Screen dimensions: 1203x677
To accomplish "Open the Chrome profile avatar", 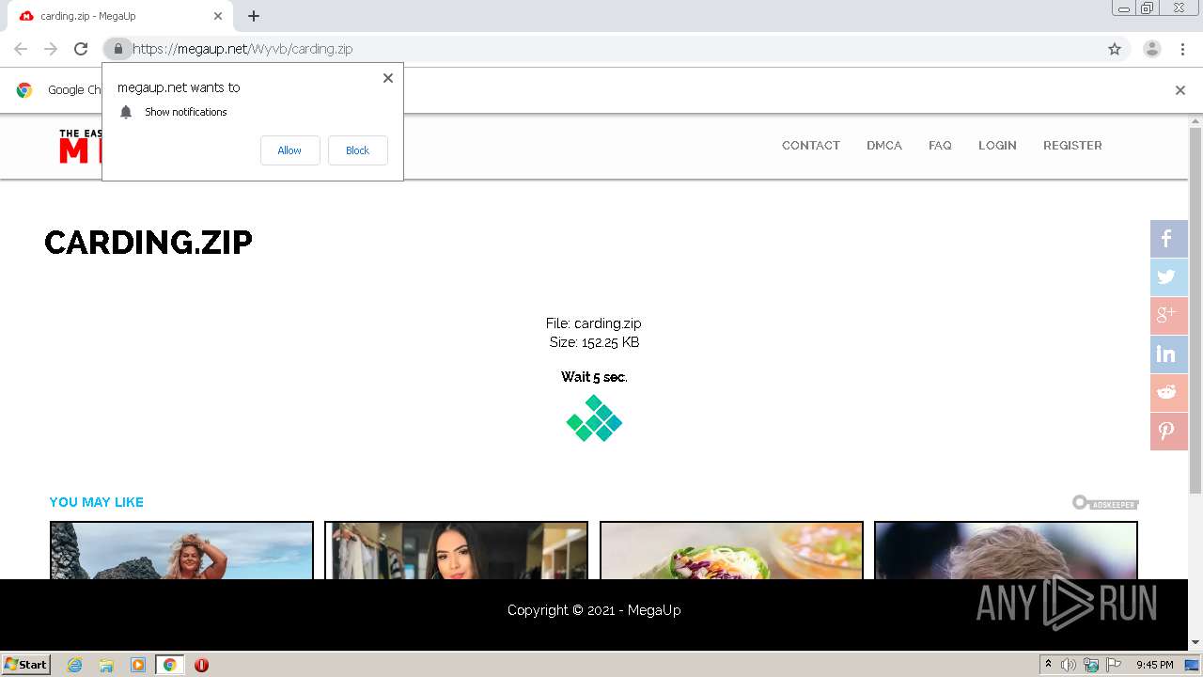I will tap(1152, 49).
